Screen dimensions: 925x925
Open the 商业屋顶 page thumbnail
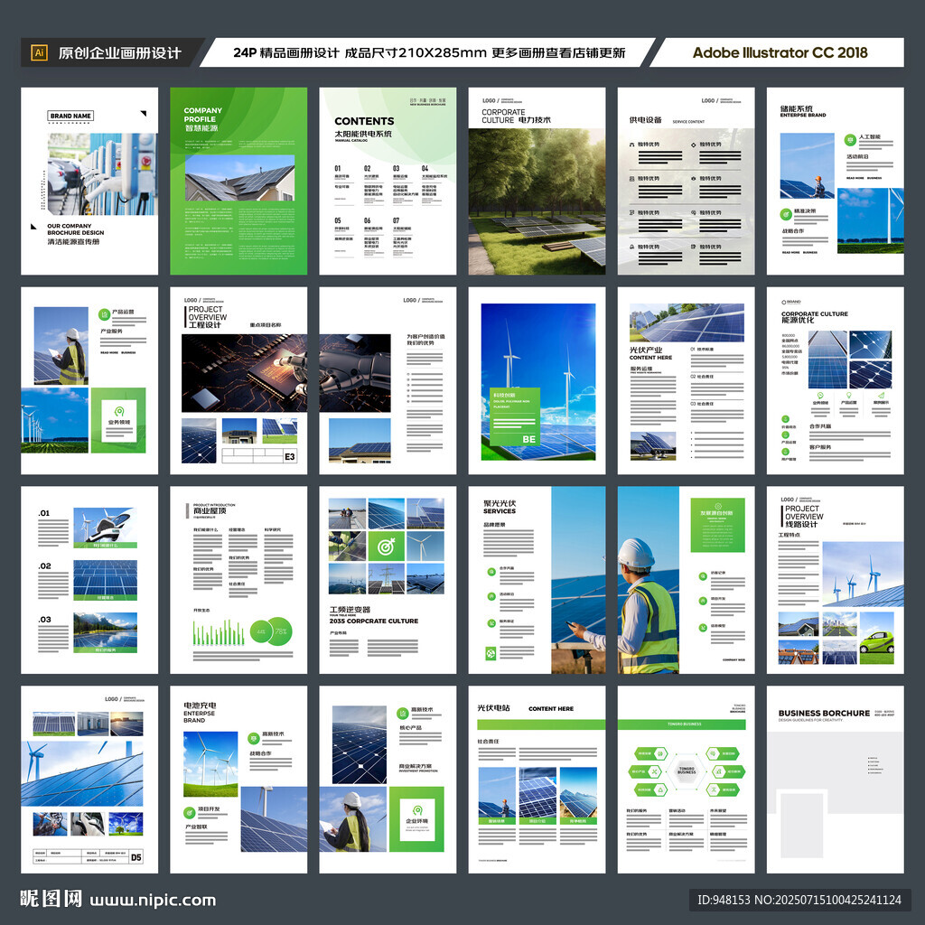pos(238,580)
